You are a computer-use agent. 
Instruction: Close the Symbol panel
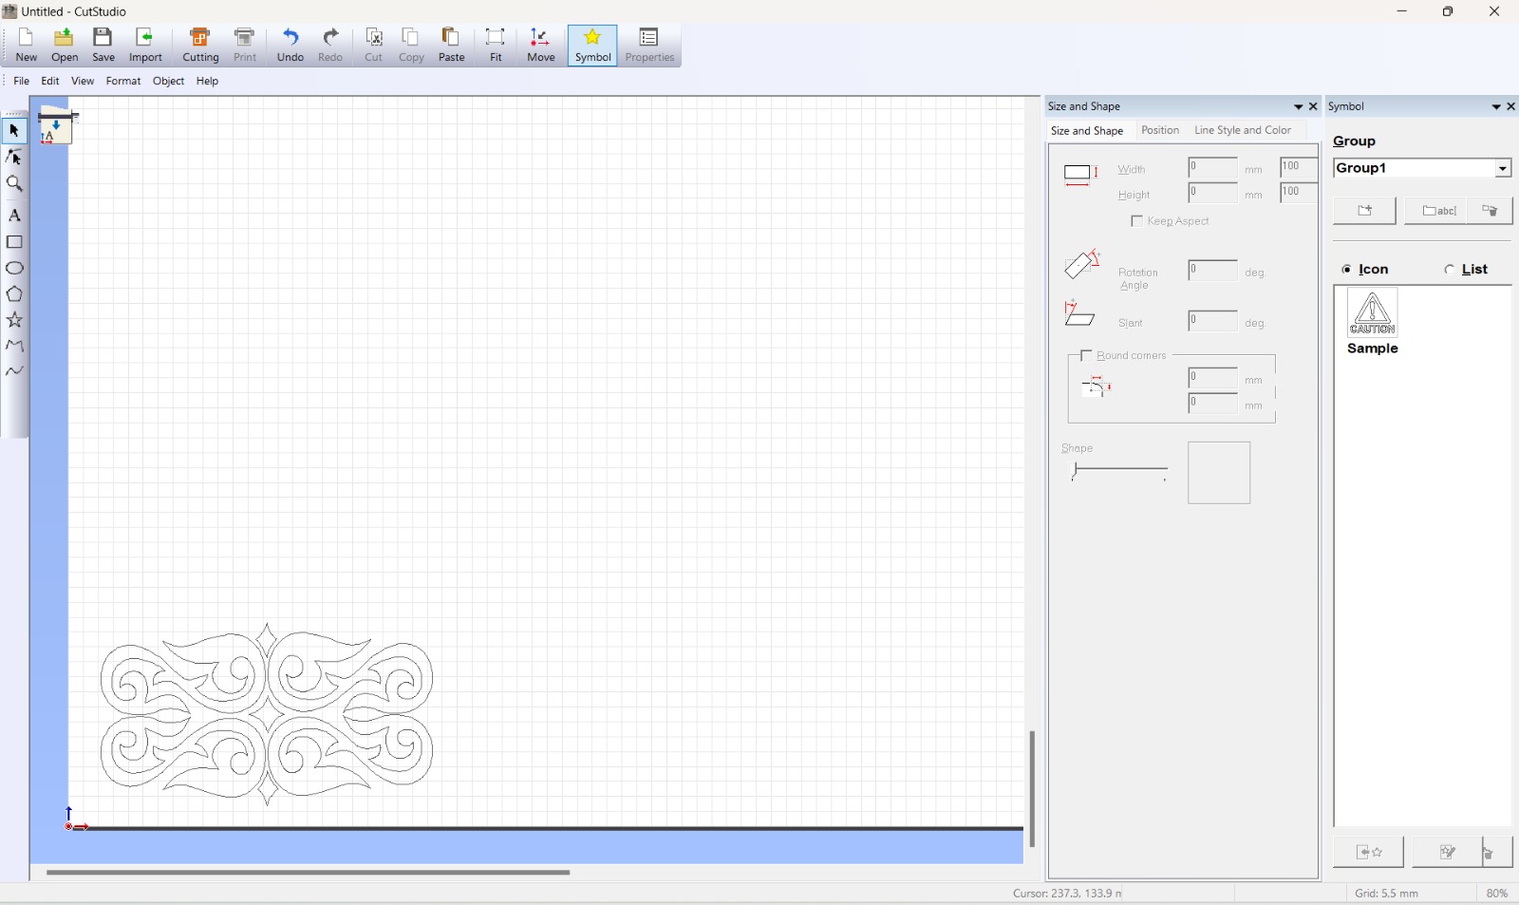click(1511, 107)
